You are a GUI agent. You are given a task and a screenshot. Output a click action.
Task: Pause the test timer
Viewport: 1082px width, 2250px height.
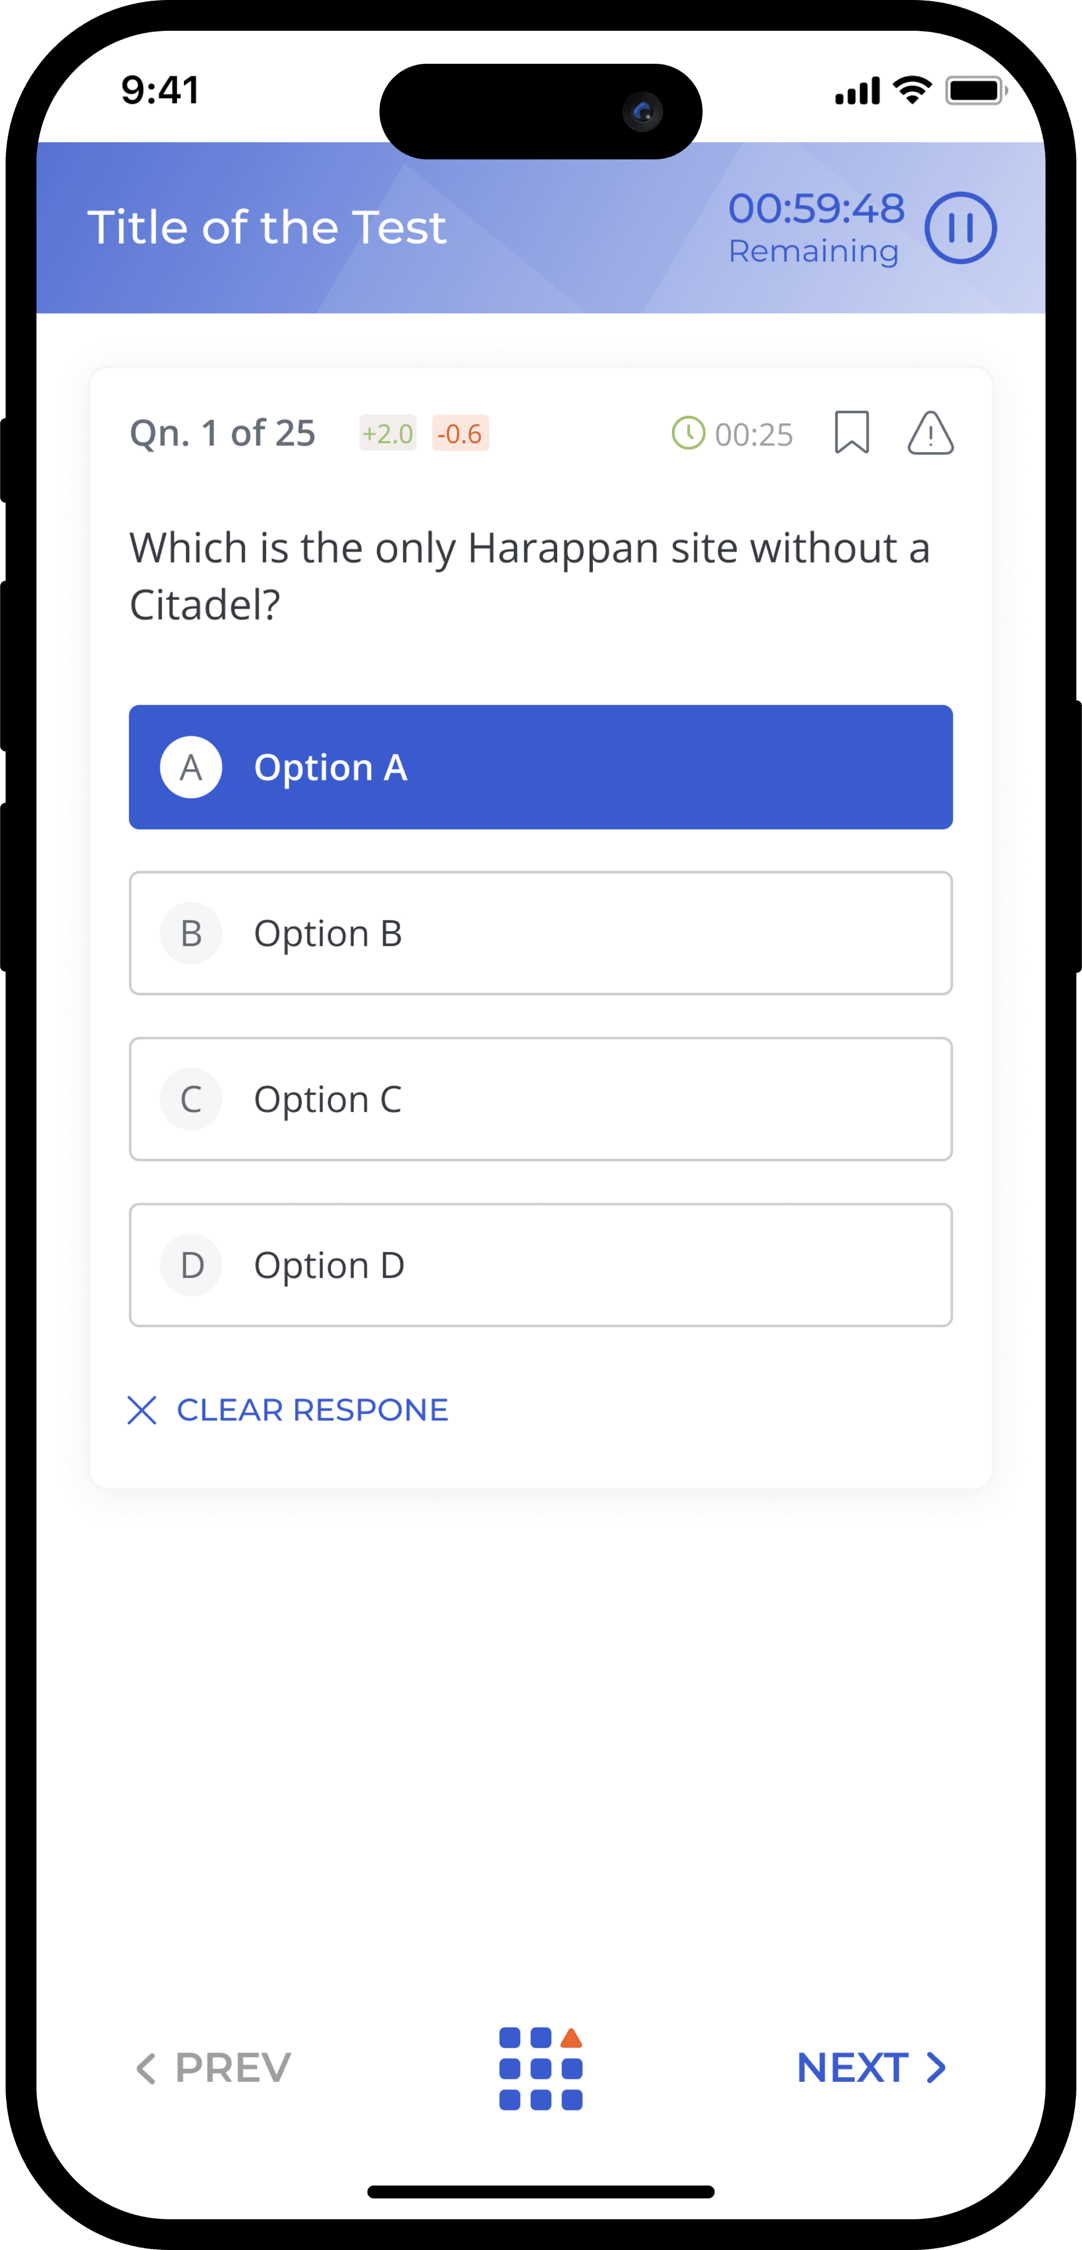960,228
